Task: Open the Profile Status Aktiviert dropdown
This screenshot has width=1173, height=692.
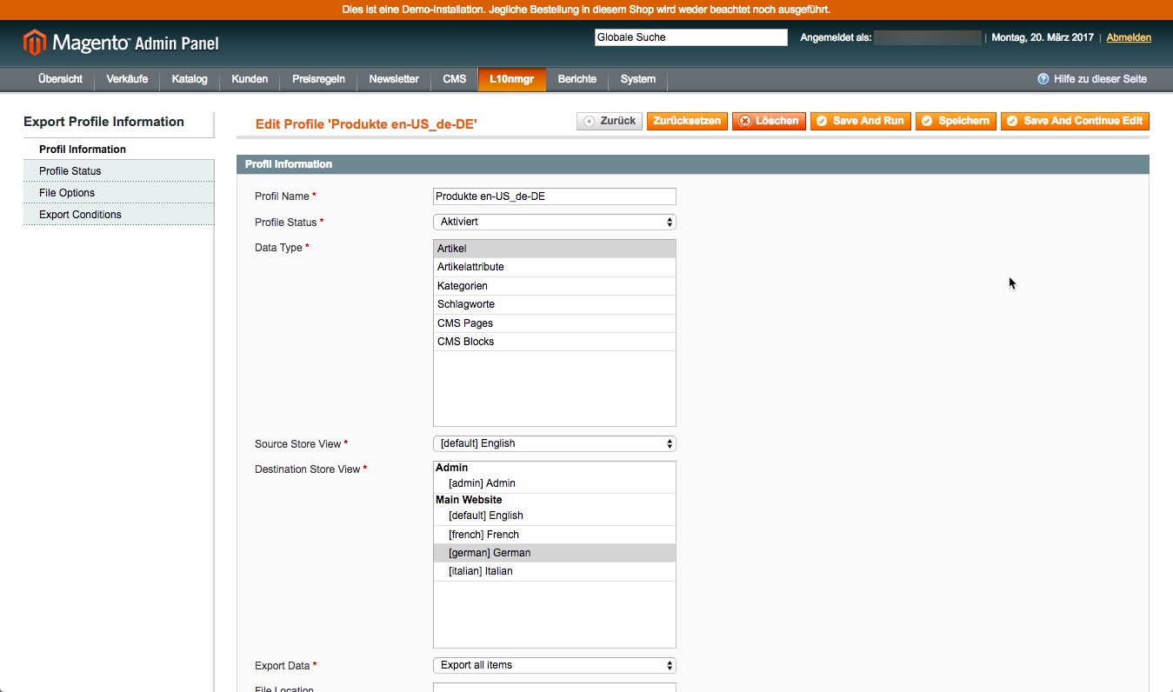Action: coord(555,222)
